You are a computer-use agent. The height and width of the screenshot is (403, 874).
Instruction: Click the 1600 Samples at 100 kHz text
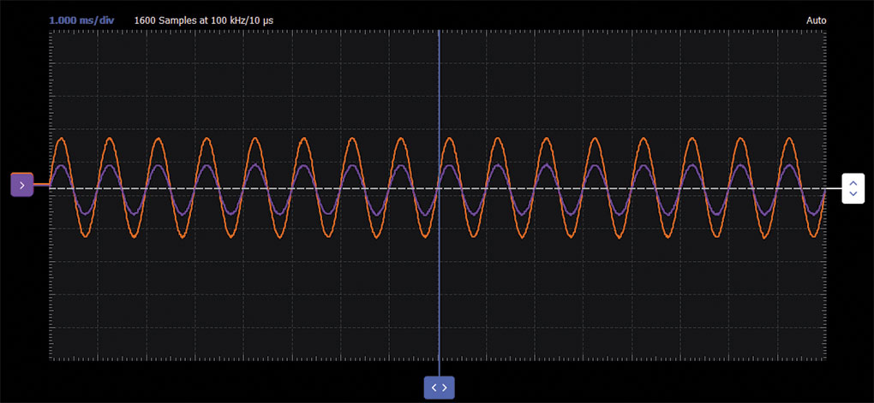pyautogui.click(x=203, y=21)
